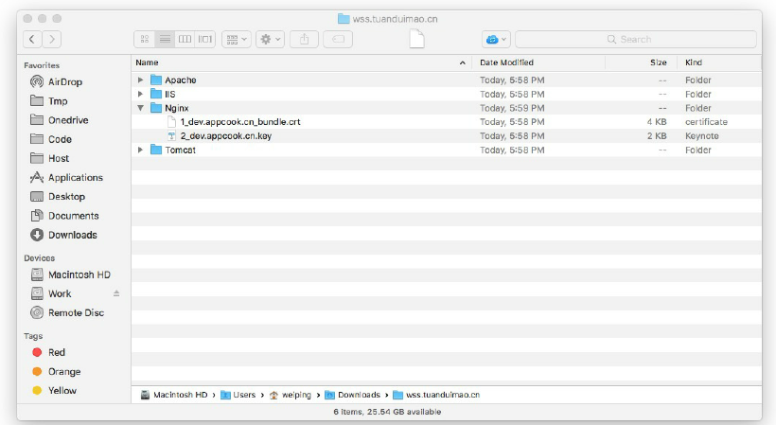Click the Keynote key file icon
This screenshot has height=425, width=776.
(x=171, y=135)
